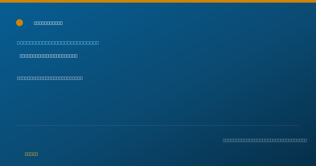This screenshot has width=316, height=166.
Task: Click the end of the bold white subtitle
Action: point(76,56)
